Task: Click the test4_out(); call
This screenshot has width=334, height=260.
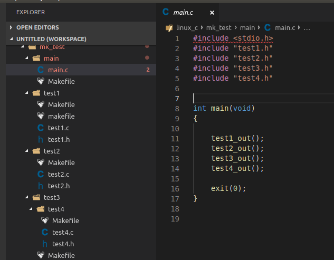Action: (x=237, y=168)
